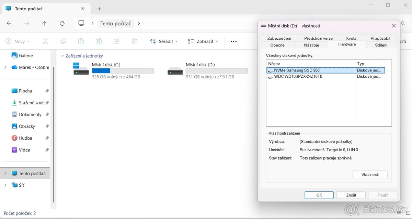Click the Copy icon in toolbar

pyautogui.click(x=63, y=41)
